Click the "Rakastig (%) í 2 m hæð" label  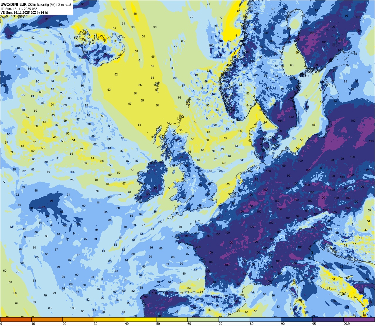coord(54,4)
